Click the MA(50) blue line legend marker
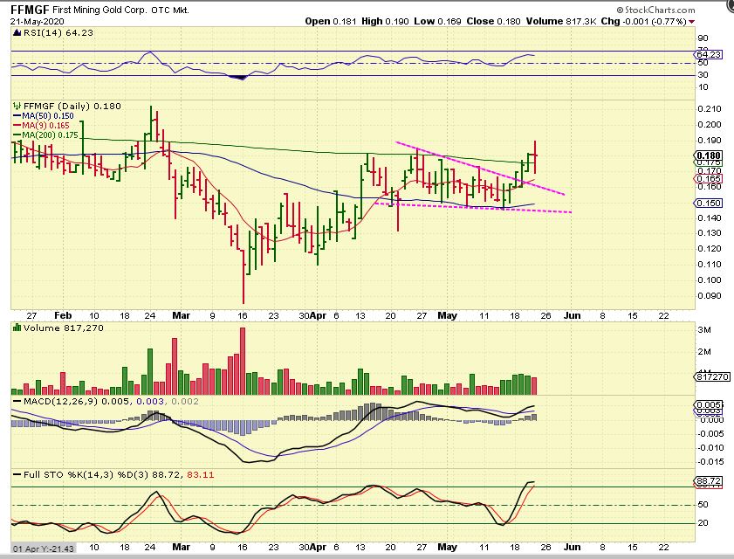The image size is (734, 559). [x=16, y=115]
